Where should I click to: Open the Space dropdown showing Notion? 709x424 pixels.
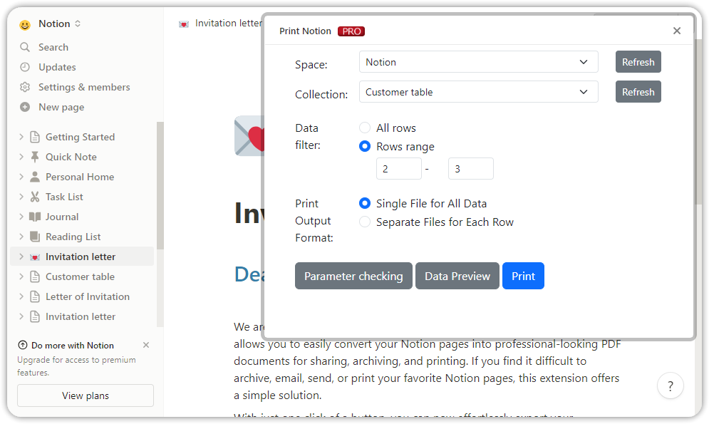(x=478, y=62)
